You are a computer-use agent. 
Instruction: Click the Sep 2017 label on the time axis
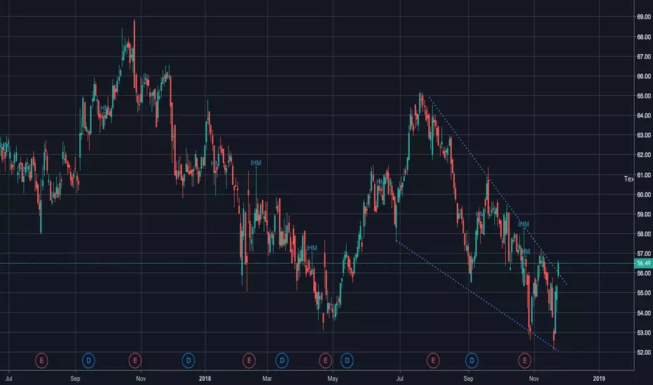pos(76,378)
